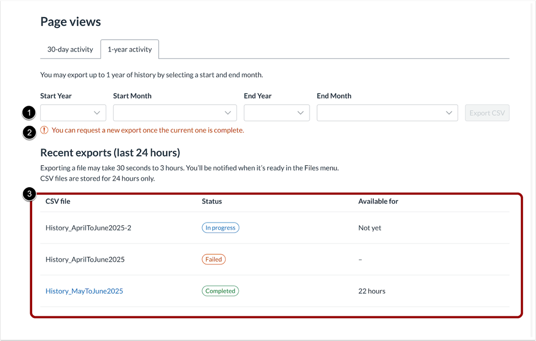Open the End Year dropdown
The image size is (536, 341).
[276, 113]
